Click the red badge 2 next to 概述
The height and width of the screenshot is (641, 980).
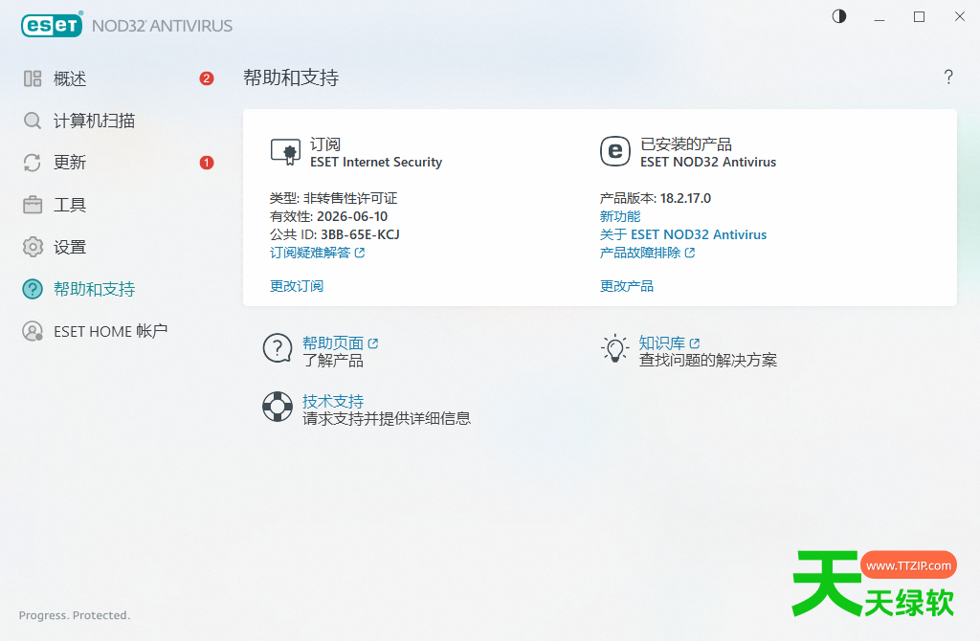point(207,78)
